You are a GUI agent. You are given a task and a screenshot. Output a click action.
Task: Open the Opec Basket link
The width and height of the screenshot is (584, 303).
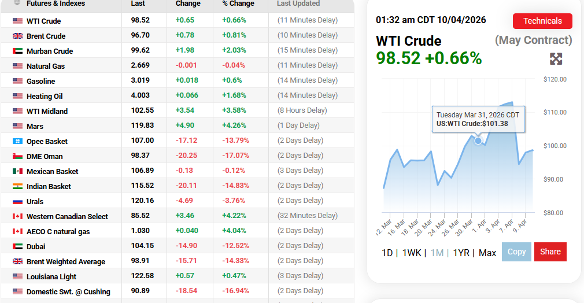47,141
